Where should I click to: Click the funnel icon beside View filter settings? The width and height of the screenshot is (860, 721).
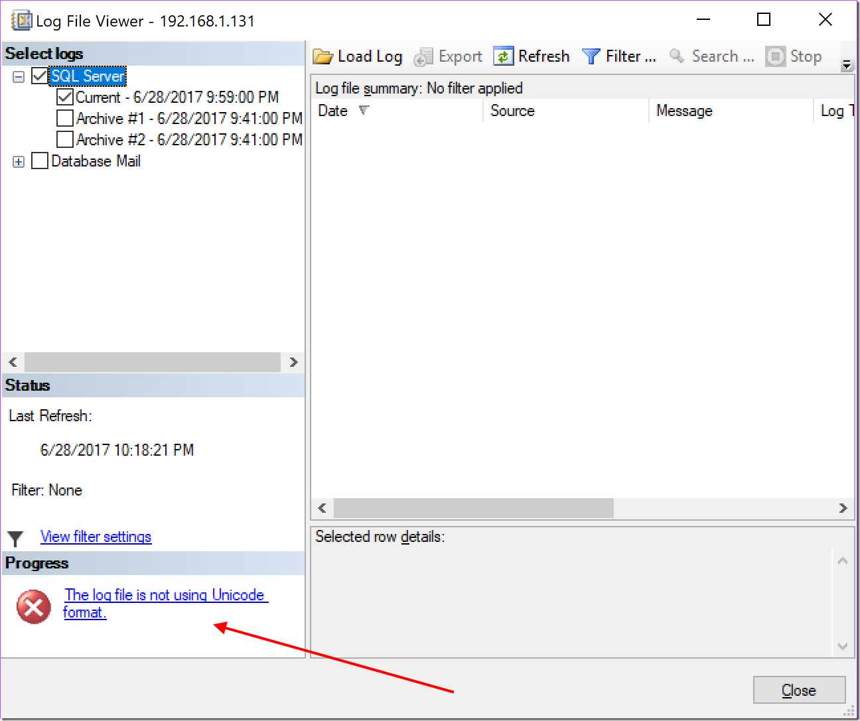tap(16, 538)
